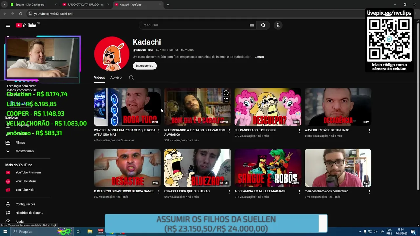Open the YouTube hamburger guide menu
The height and width of the screenshot is (236, 420).
pos(8,25)
